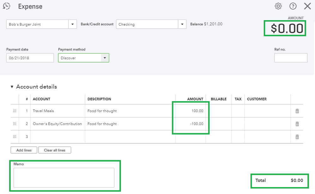Click the Clear all lines button
Viewport: 315px width, 194px height.
pos(55,150)
